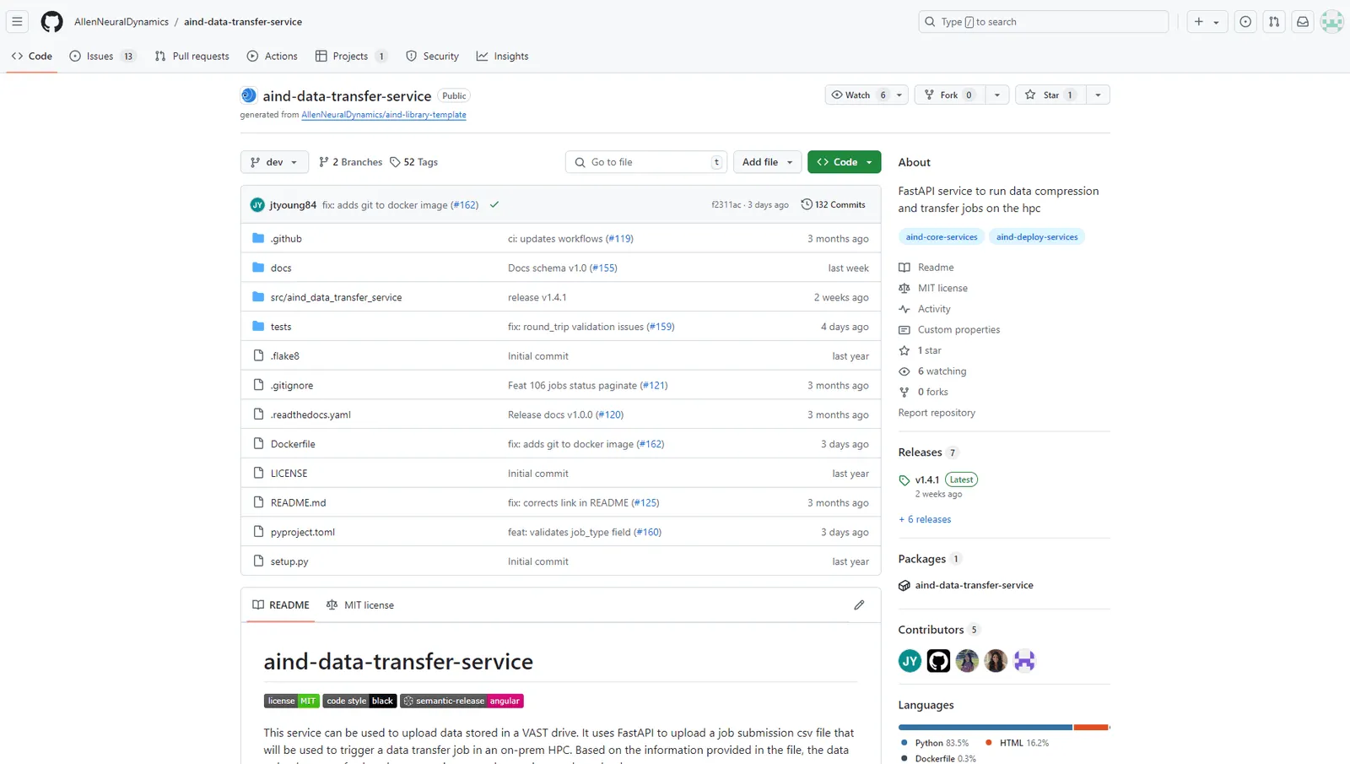Click the HTML language bar segment
The height and width of the screenshot is (764, 1350).
1090,727
